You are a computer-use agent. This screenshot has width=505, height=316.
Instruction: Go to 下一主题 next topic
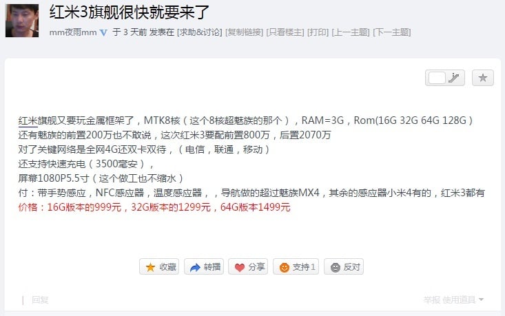pyautogui.click(x=391, y=32)
